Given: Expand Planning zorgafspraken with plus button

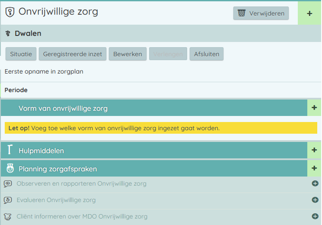Looking at the screenshot, I should [x=314, y=168].
